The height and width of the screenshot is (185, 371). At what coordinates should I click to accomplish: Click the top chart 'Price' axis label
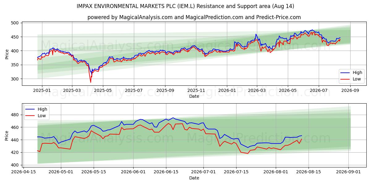click(x=7, y=54)
